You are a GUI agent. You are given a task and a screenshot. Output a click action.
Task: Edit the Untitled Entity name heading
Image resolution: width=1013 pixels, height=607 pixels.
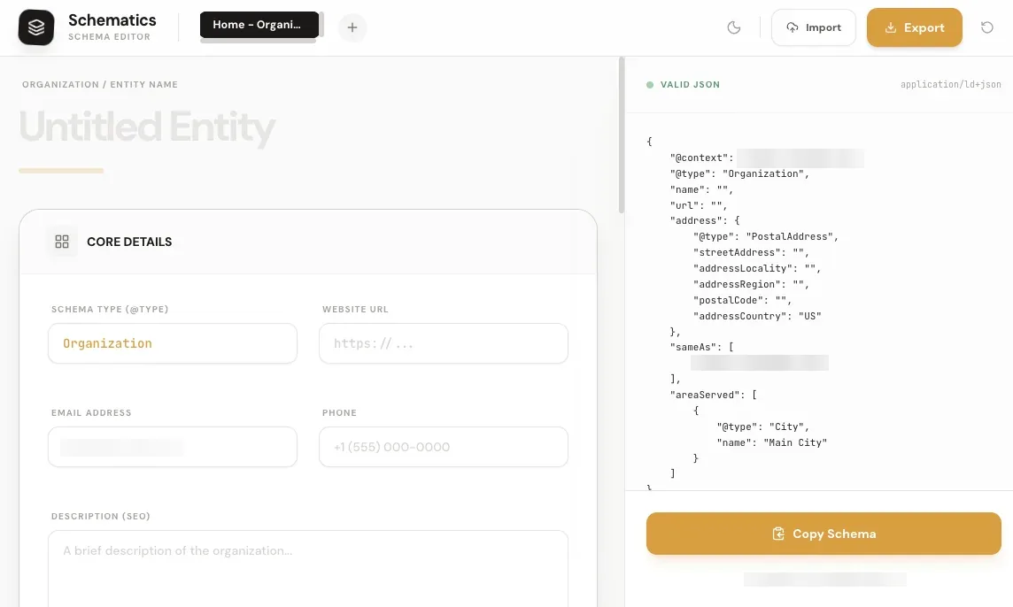147,127
